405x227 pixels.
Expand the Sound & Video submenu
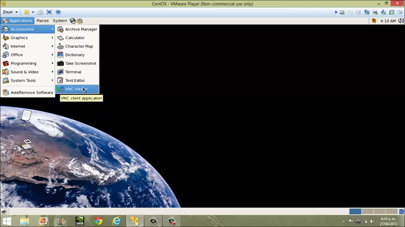pos(28,72)
